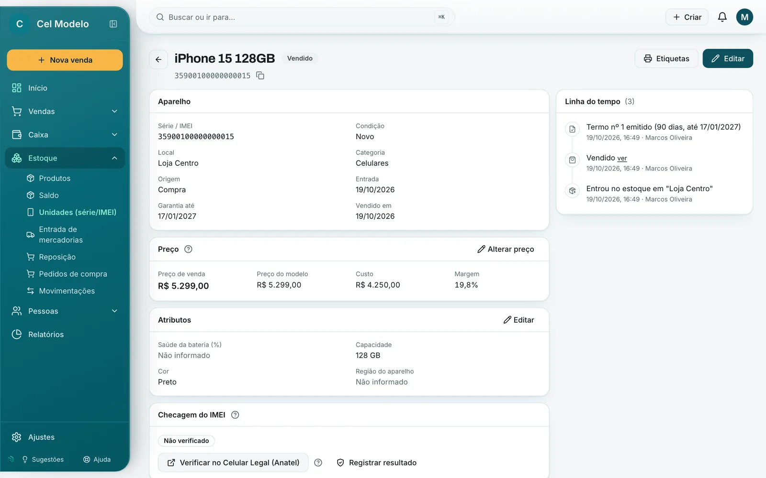766x478 pixels.
Task: Open the user avatar M menu
Action: pyautogui.click(x=744, y=17)
